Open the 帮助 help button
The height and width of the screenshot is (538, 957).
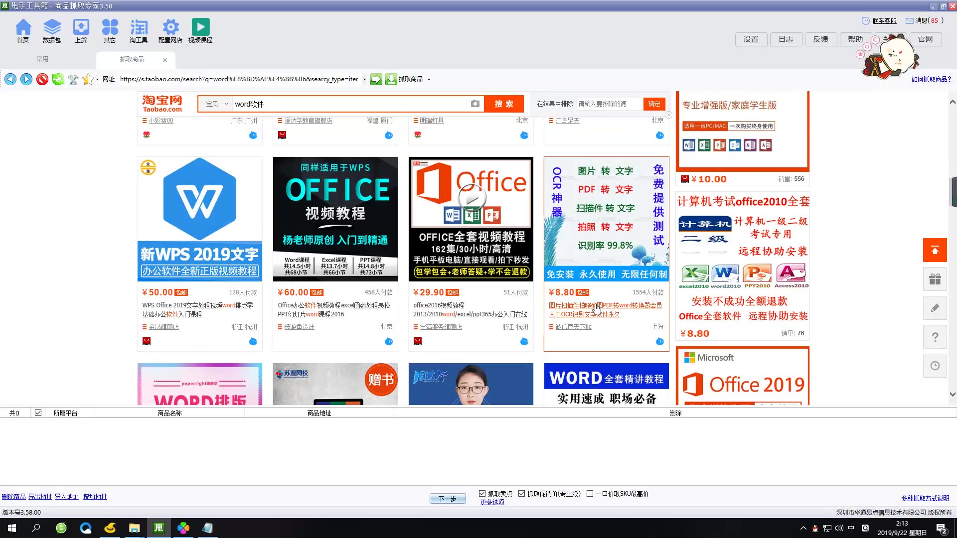[x=855, y=39]
